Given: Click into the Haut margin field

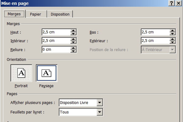Looking at the screenshot, I should [x=56, y=32].
